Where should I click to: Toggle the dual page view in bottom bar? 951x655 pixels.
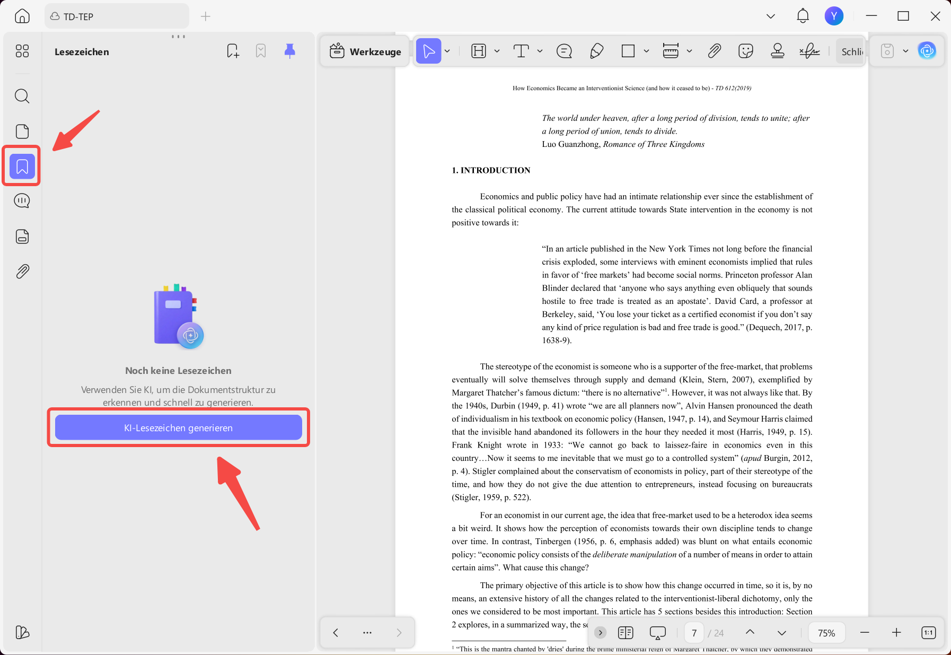[x=626, y=632]
